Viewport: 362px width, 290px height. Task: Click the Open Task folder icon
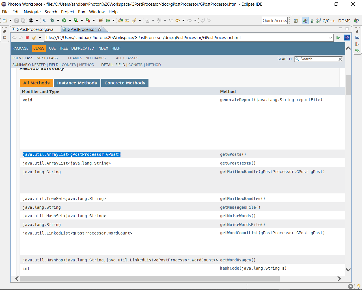(x=127, y=20)
